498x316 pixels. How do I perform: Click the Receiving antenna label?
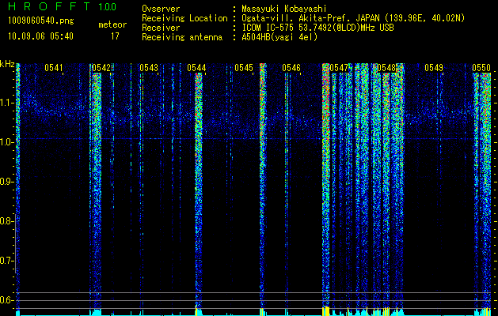182,37
